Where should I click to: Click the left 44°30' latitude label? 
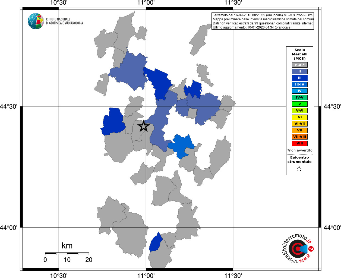click(x=9, y=106)
